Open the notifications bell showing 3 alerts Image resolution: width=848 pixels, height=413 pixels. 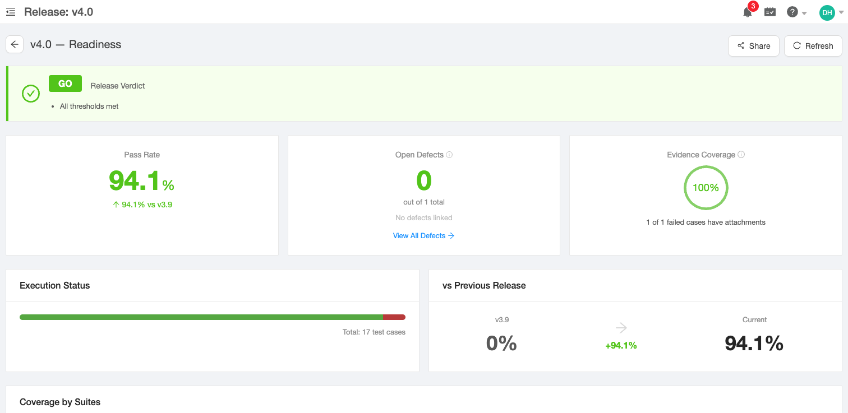tap(747, 12)
